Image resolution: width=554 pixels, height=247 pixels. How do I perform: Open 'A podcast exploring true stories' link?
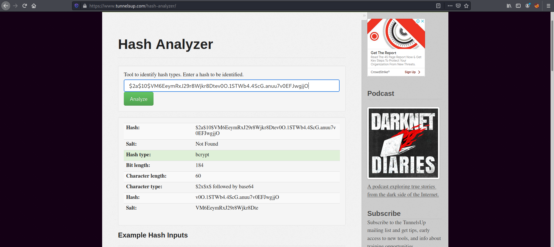click(x=402, y=187)
